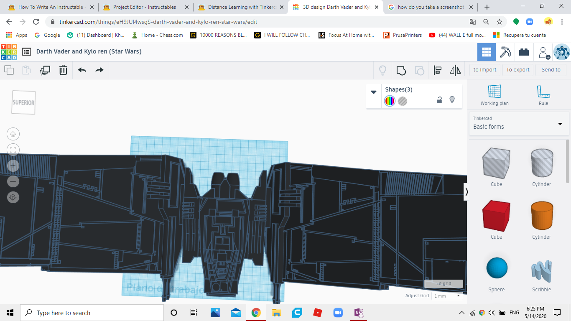
Task: Click the Show all lightbulb icon
Action: (x=382, y=70)
